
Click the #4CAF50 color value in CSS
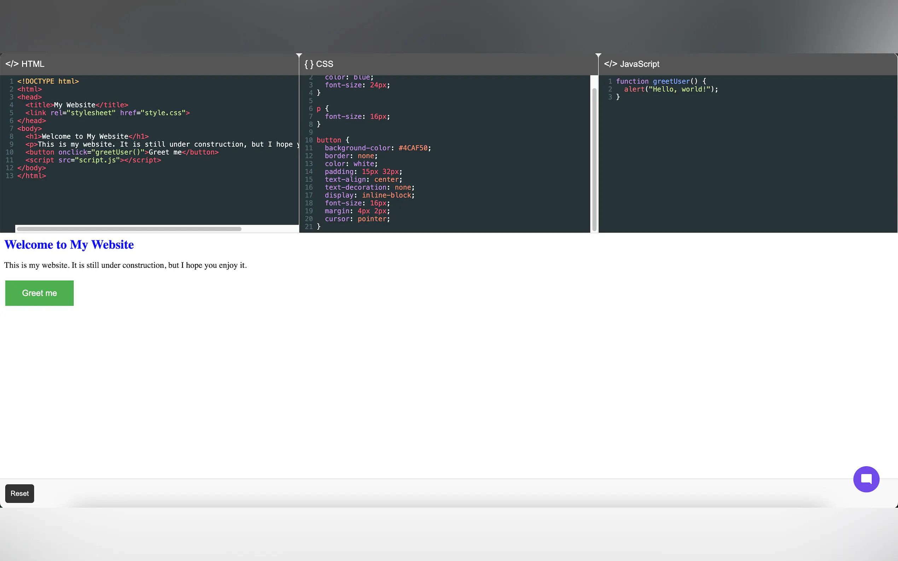pos(413,148)
